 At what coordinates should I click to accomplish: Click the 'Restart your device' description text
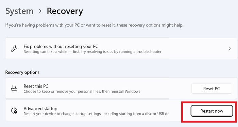tap(96, 114)
